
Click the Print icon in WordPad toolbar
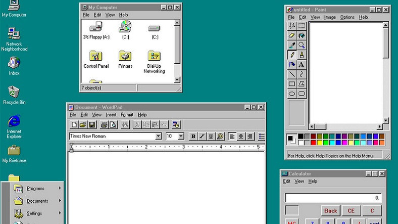104,124
